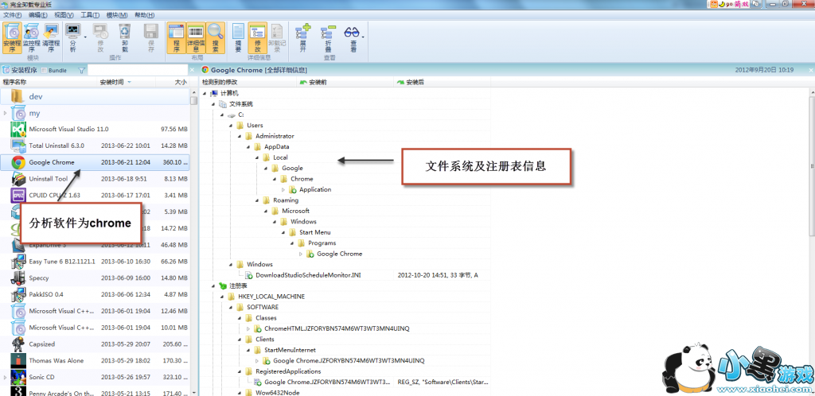Open the 编辑(E) menu
The image size is (815, 396).
click(x=37, y=14)
